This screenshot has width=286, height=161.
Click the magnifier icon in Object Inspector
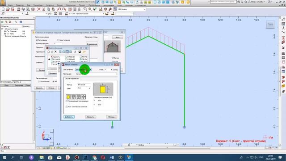16,22
